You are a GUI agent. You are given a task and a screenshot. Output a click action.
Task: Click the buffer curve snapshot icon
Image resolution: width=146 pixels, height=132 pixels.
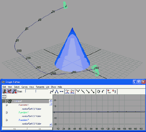(67, 92)
